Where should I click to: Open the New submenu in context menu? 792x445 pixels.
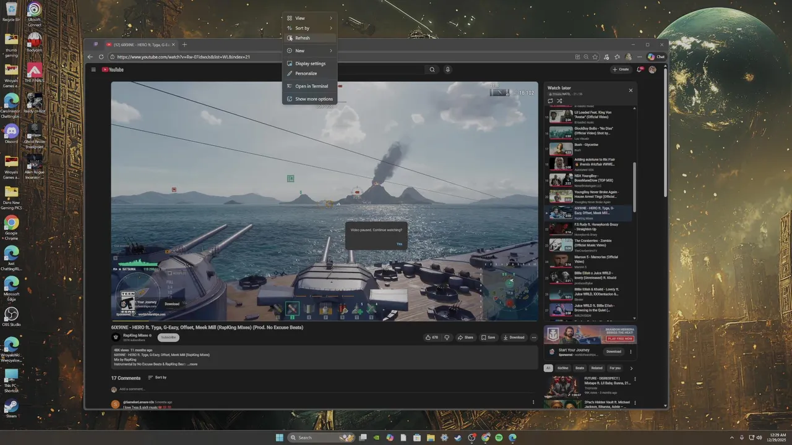pos(309,51)
